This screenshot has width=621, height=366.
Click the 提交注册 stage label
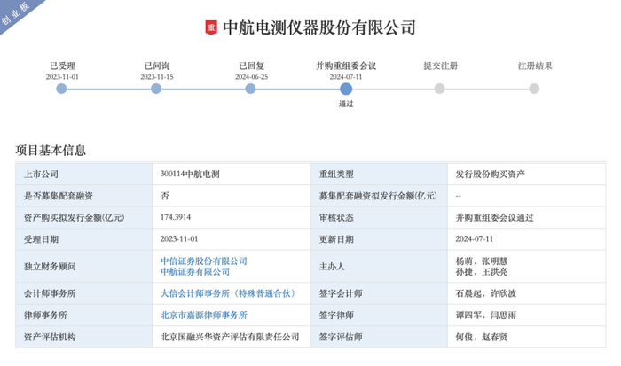[x=440, y=66]
